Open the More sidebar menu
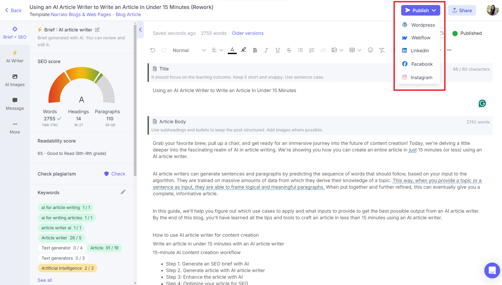The height and width of the screenshot is (285, 502). tap(15, 128)
